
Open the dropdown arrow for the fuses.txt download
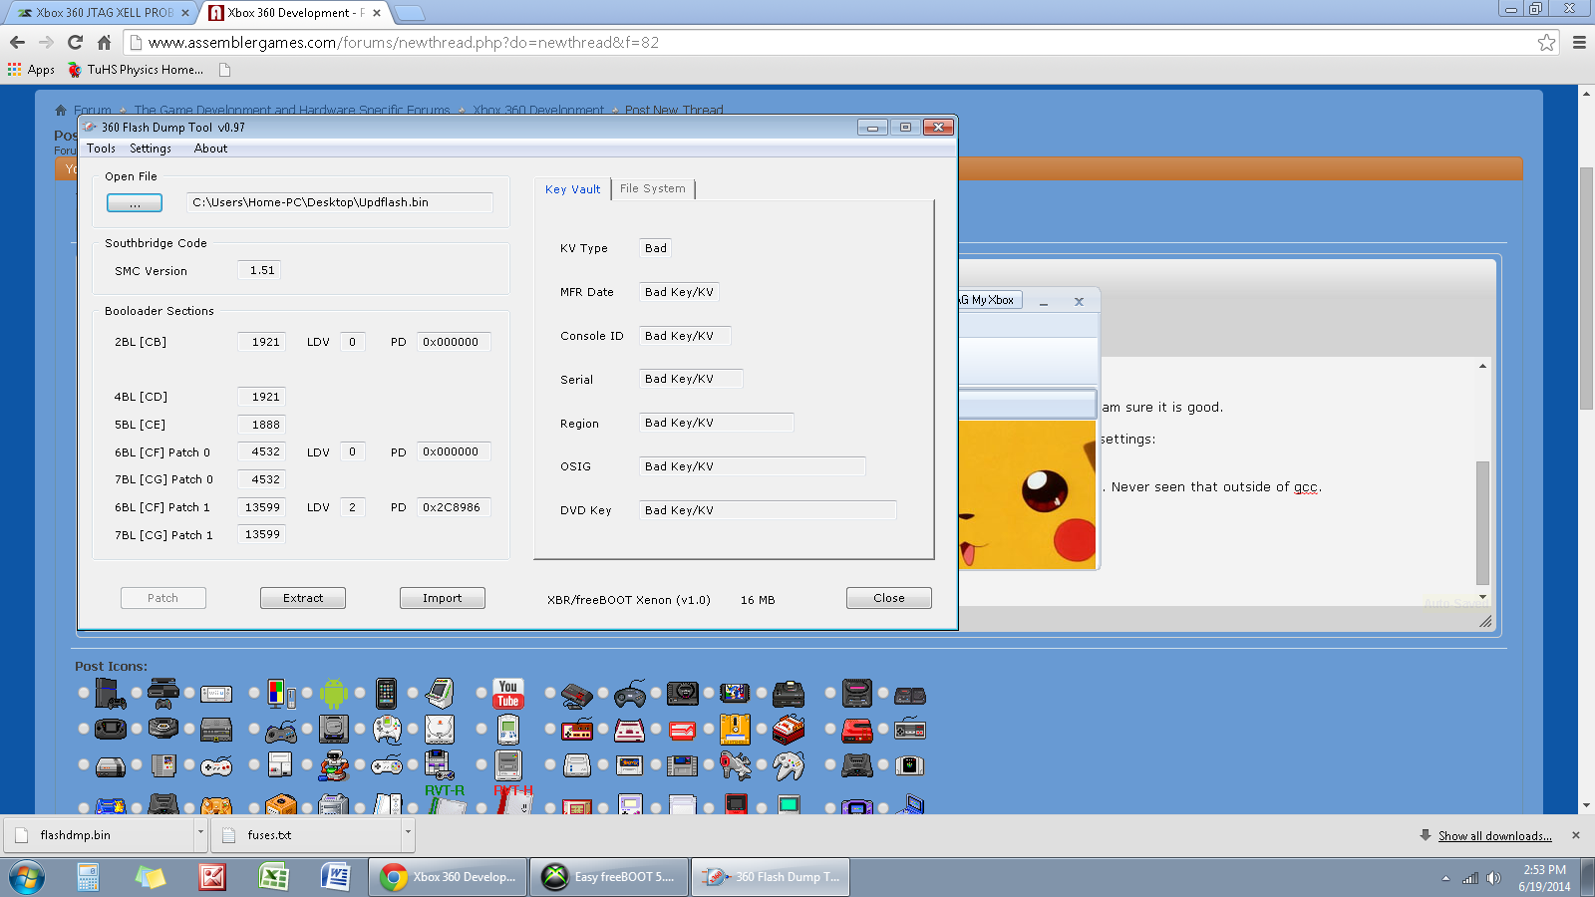point(407,833)
